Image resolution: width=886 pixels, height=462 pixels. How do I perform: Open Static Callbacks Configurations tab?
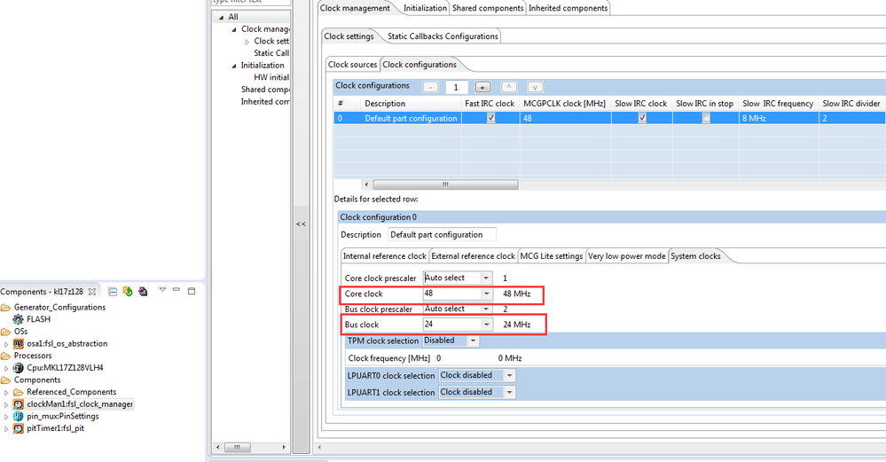443,36
